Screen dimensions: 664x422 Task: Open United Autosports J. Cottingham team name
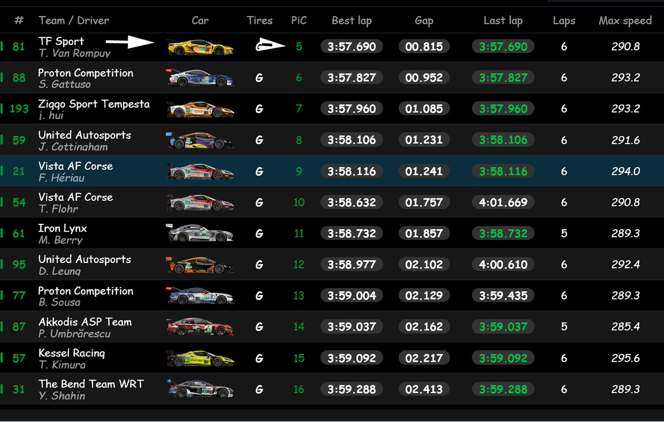(x=85, y=135)
